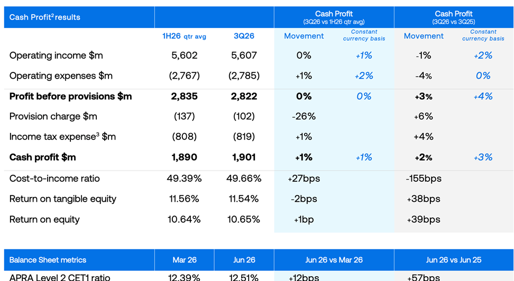Select the CET1 value 12.39%
The image size is (514, 281).
tap(184, 277)
